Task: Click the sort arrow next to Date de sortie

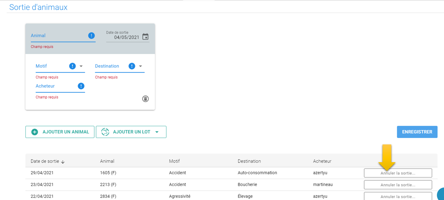Action: point(63,161)
